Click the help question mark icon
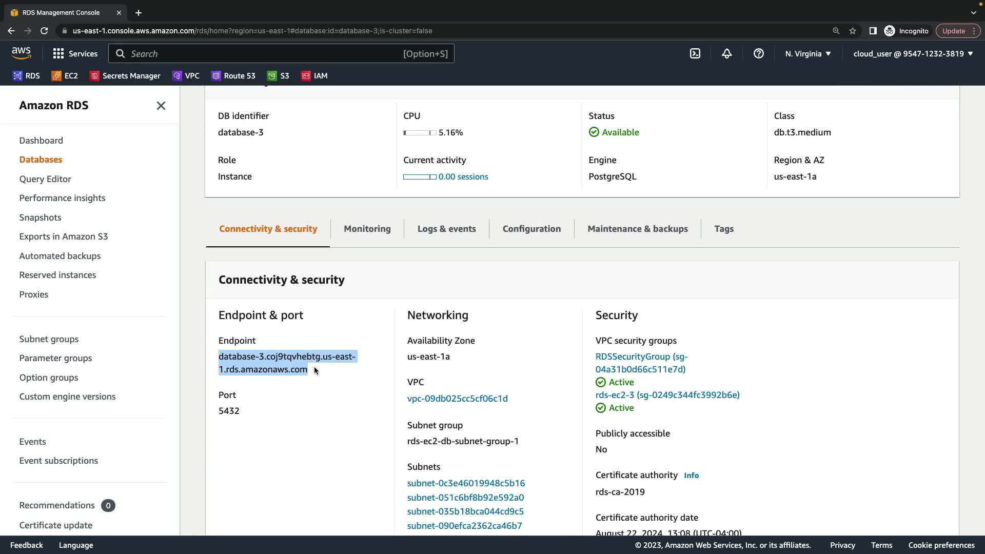The image size is (985, 554). pyautogui.click(x=758, y=53)
